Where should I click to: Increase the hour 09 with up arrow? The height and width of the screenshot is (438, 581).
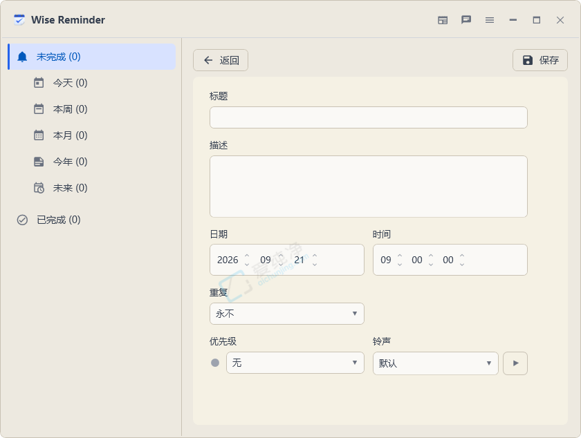(x=400, y=256)
